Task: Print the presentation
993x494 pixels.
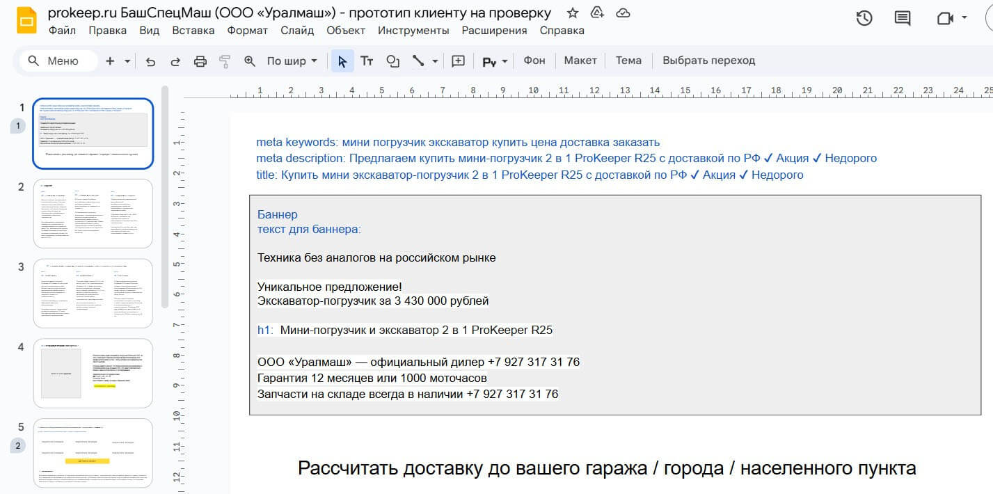Action: [x=200, y=61]
